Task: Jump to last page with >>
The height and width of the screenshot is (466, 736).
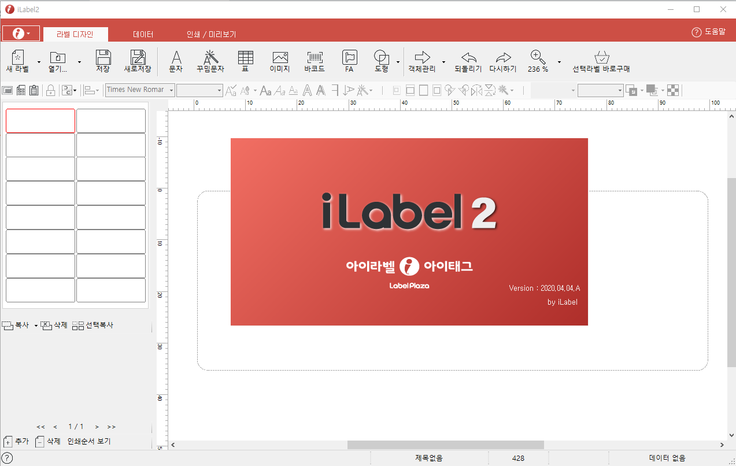Action: (x=112, y=427)
